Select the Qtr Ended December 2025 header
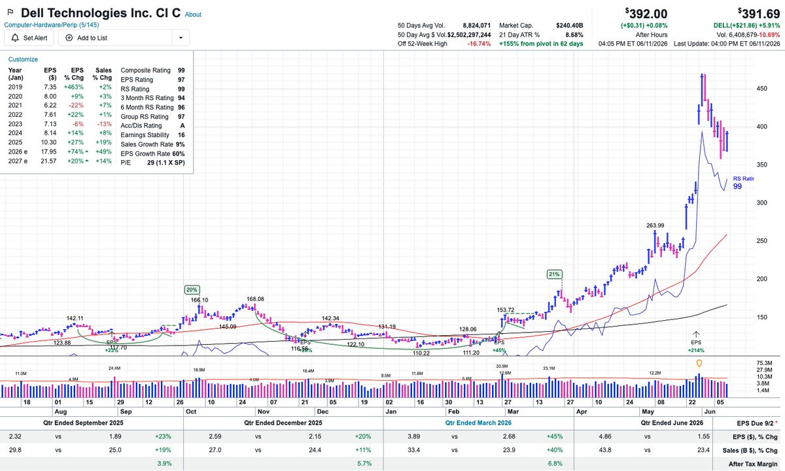 283,422
